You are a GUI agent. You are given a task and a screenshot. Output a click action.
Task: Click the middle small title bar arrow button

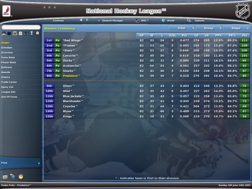click(49, 7)
